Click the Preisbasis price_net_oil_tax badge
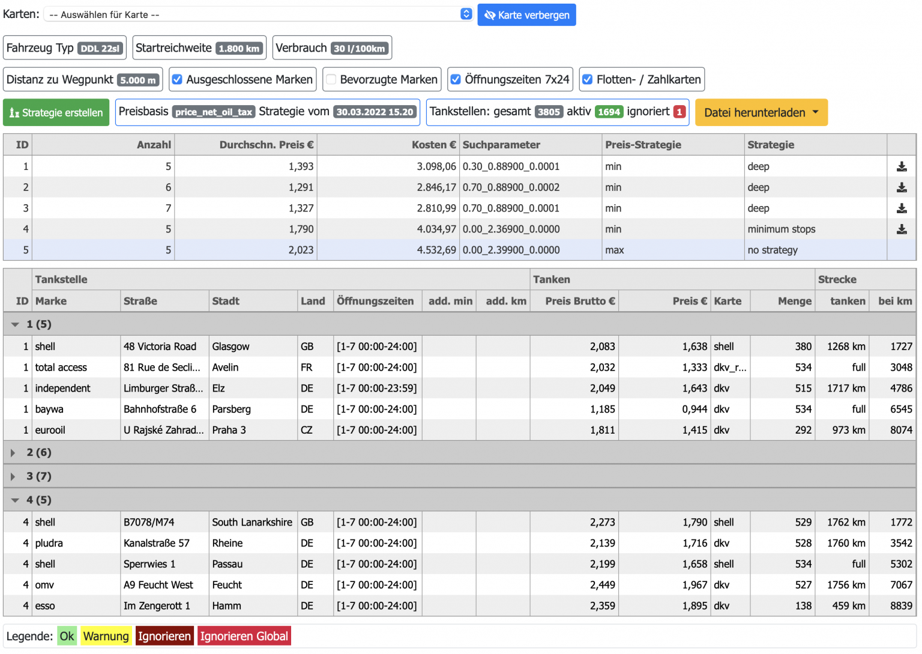The height and width of the screenshot is (654, 922). [213, 112]
